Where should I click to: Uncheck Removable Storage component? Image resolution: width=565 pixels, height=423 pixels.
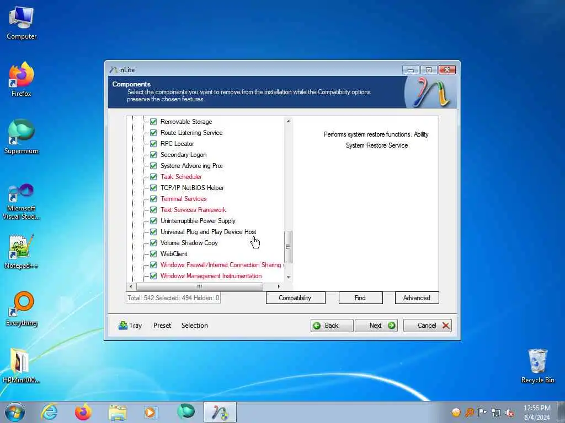coord(153,122)
